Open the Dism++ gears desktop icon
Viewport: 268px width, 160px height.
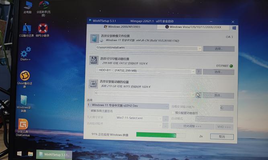(26, 54)
